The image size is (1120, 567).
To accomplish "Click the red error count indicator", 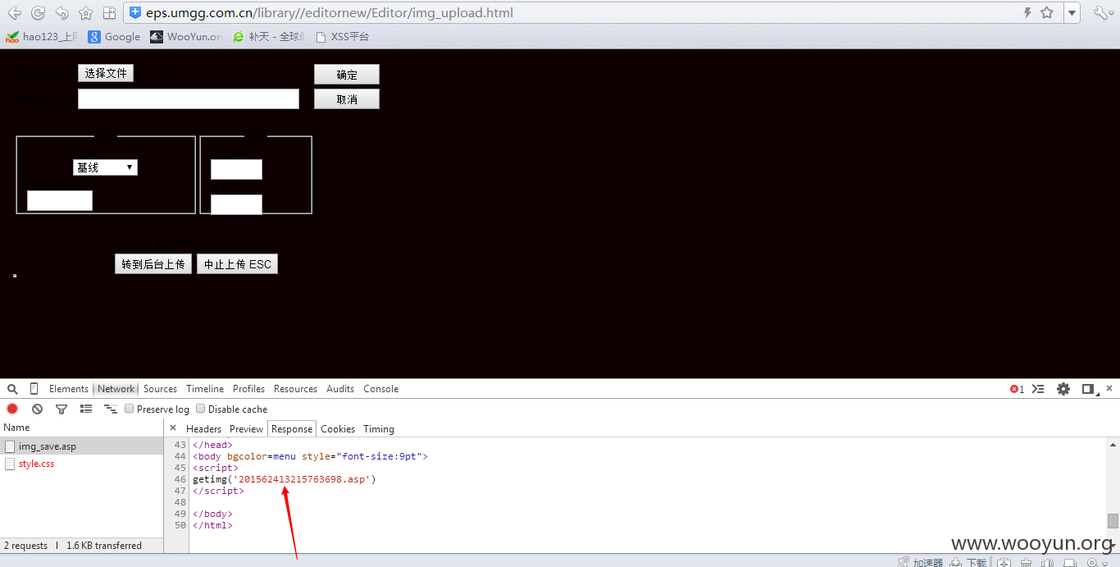I will pyautogui.click(x=1017, y=389).
